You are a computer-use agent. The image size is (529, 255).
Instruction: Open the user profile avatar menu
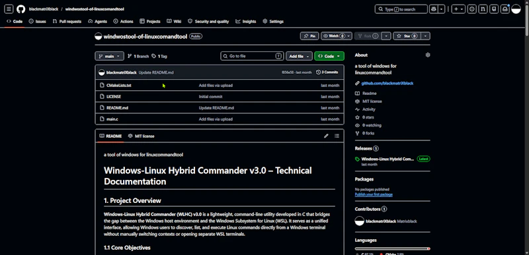[x=516, y=9]
